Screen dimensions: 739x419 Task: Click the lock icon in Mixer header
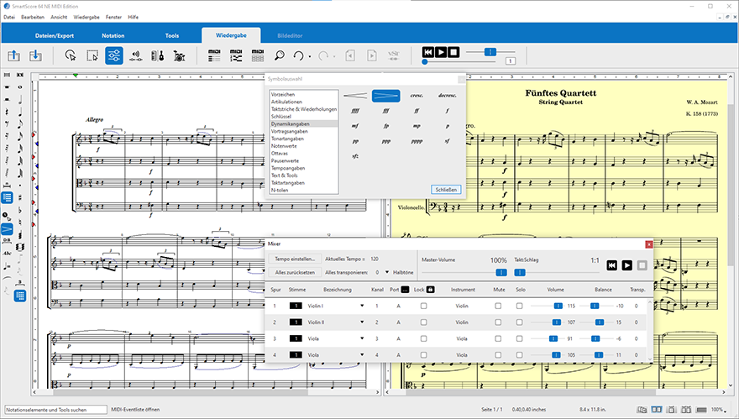(430, 290)
